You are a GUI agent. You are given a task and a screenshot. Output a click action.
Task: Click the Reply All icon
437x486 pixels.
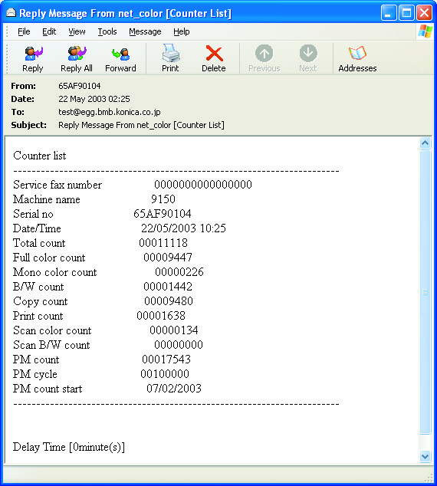tap(77, 54)
